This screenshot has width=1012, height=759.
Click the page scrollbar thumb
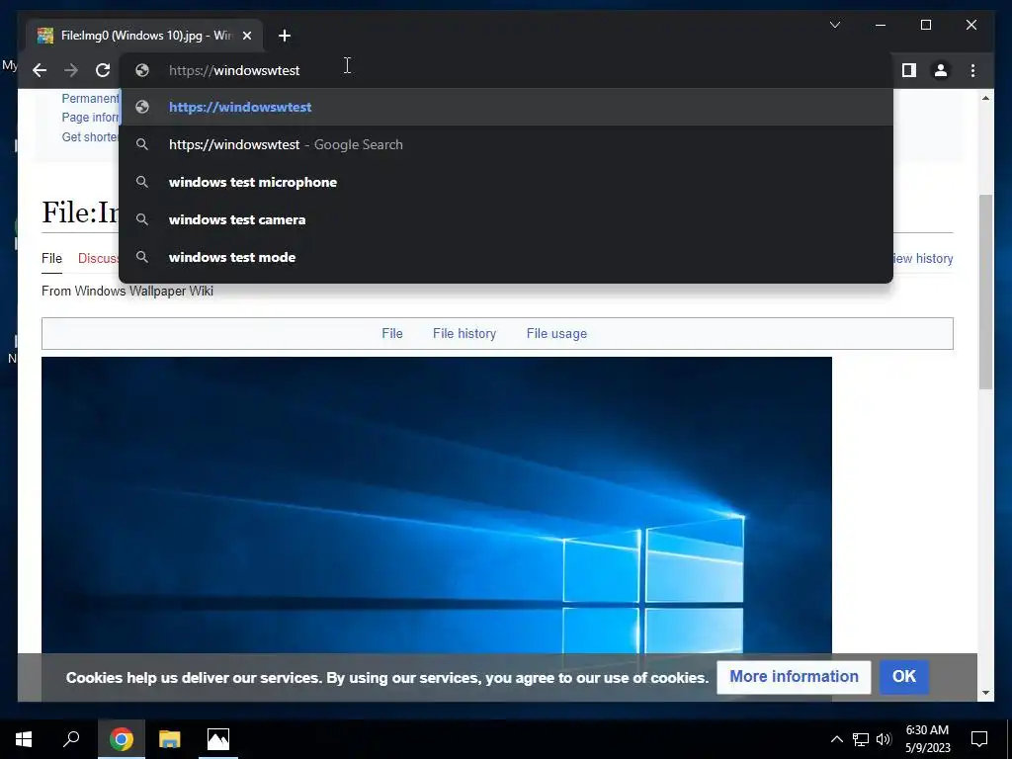(x=985, y=292)
